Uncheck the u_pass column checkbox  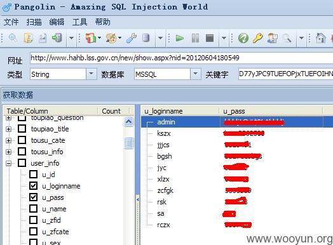pos(33,197)
